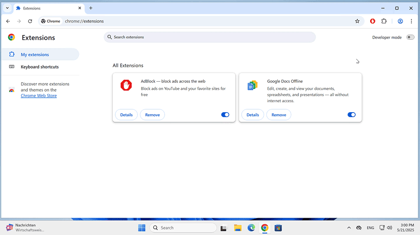
Task: Remove Google Docs Offline extension
Action: [279, 115]
